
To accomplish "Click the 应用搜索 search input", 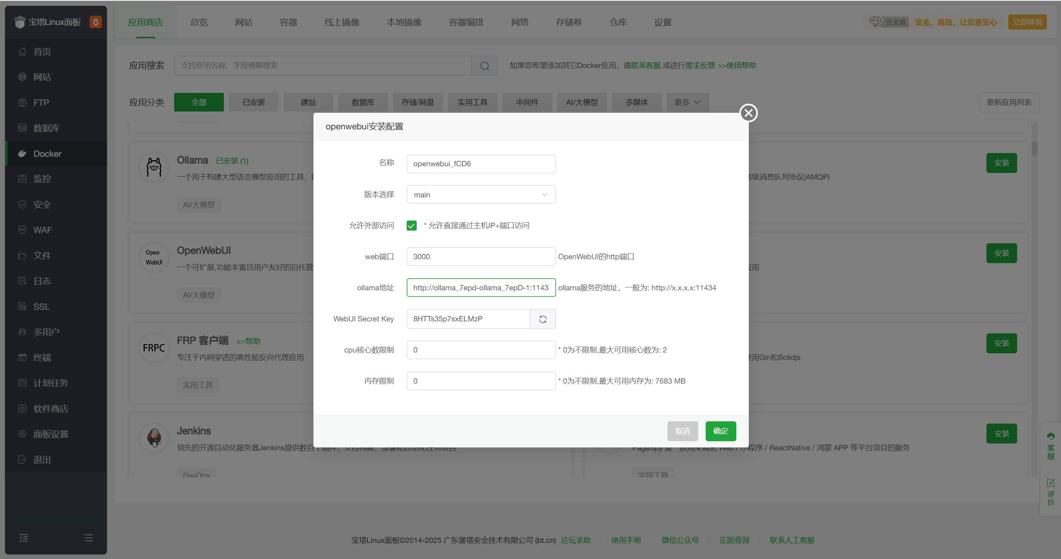I will (323, 66).
